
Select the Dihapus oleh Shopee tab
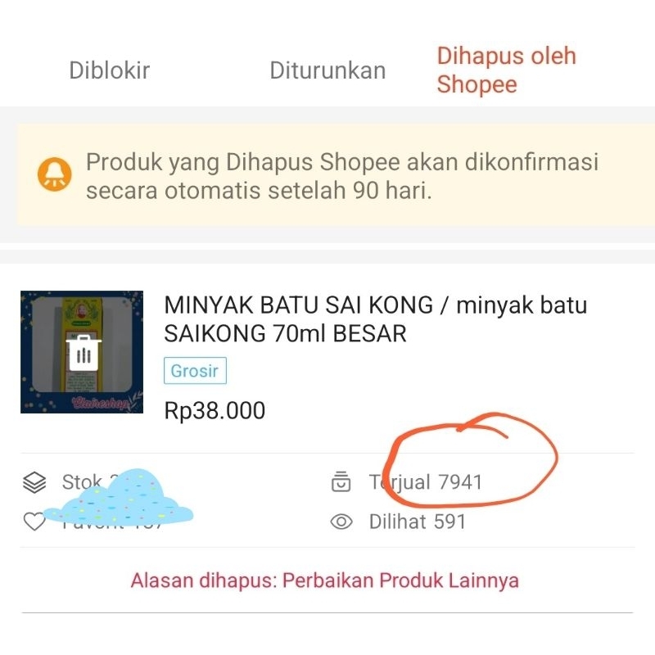[x=506, y=70]
